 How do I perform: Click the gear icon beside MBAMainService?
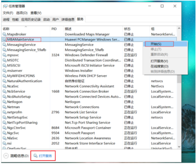[4, 39]
